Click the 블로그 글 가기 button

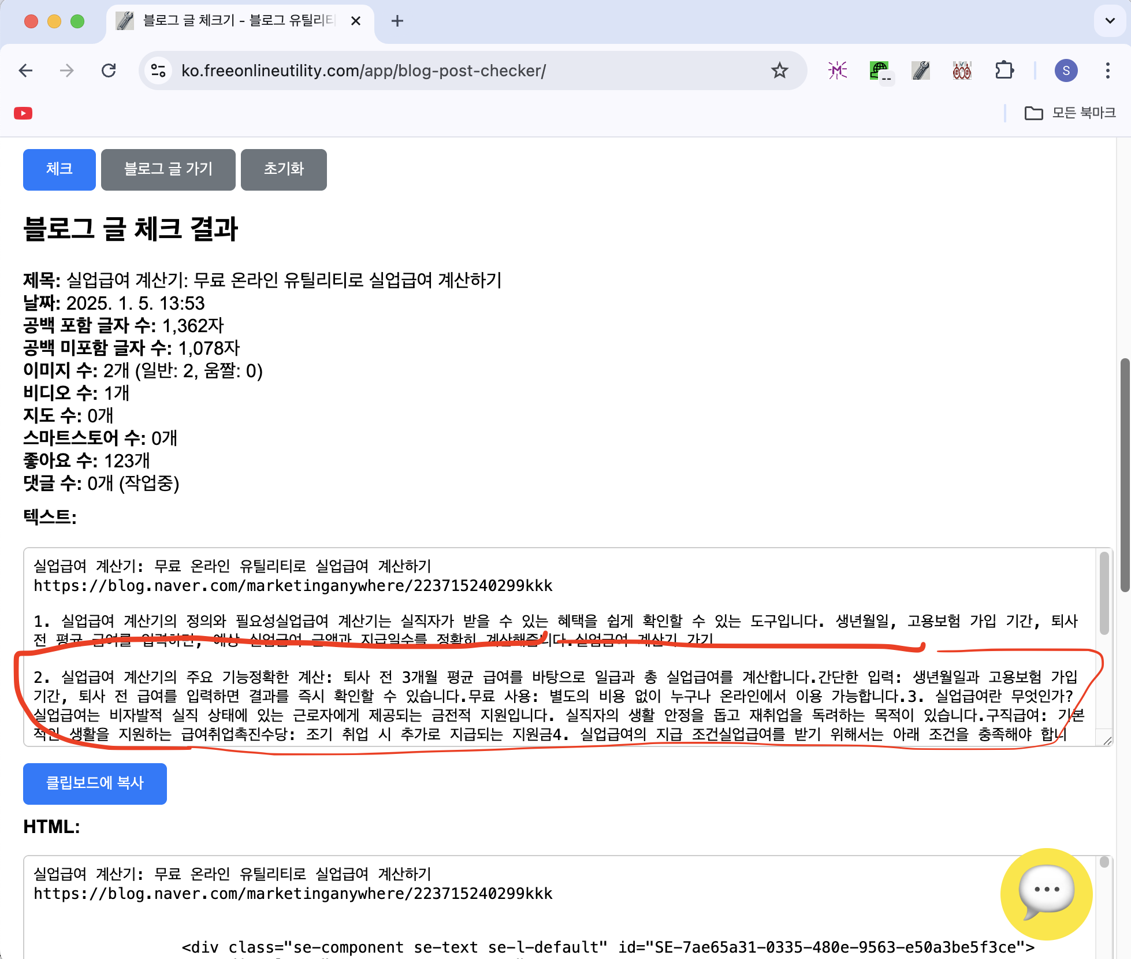(x=168, y=169)
